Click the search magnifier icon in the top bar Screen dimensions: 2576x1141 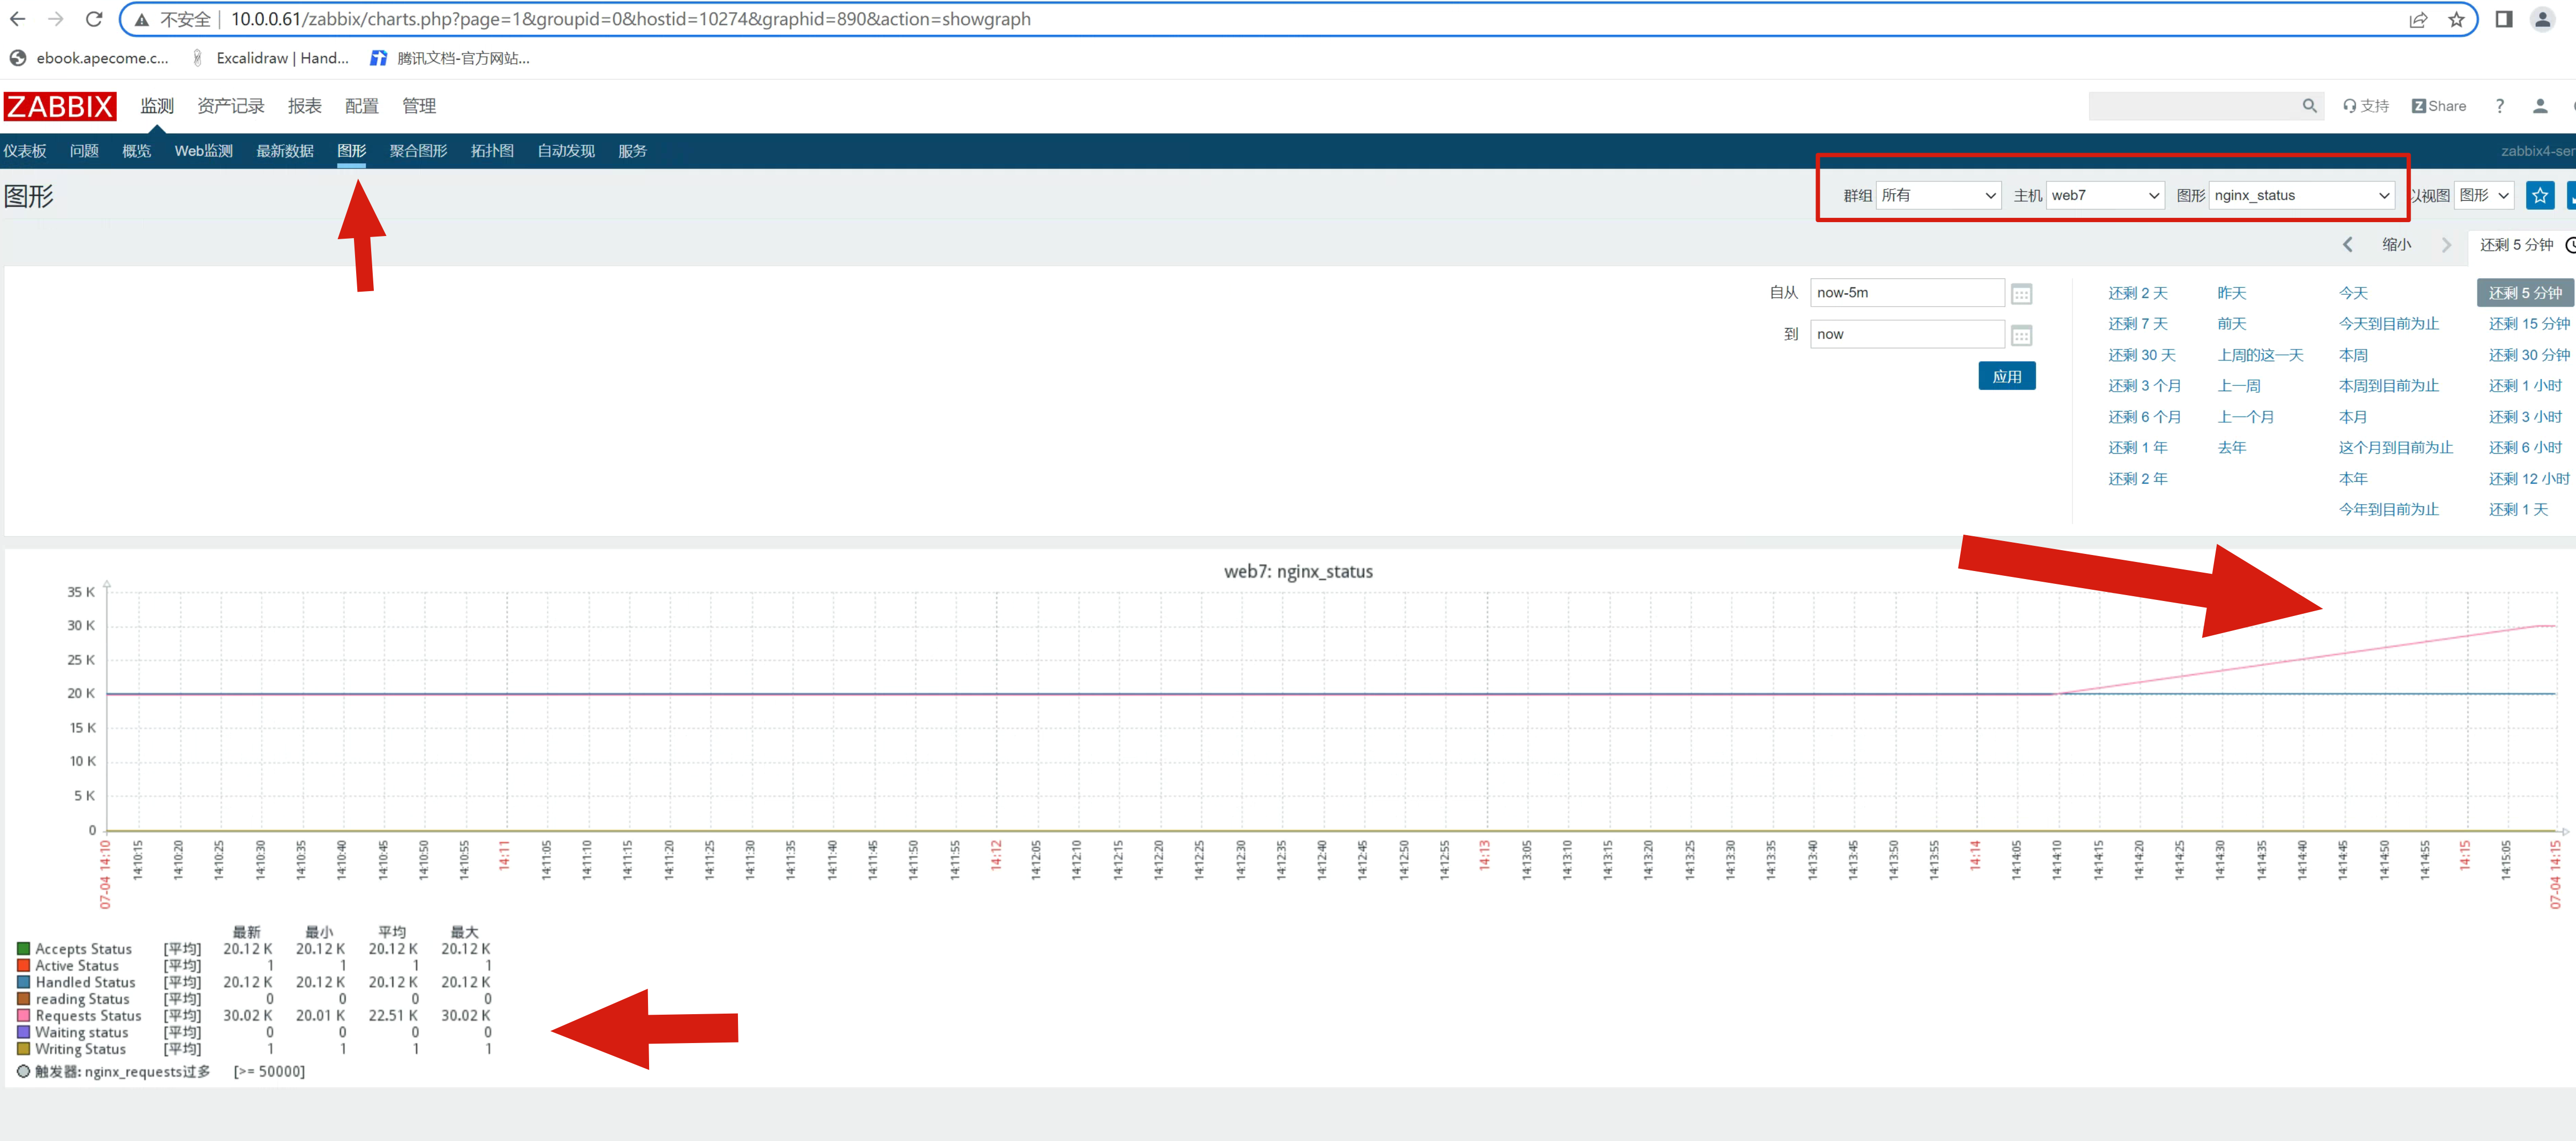pos(2309,106)
